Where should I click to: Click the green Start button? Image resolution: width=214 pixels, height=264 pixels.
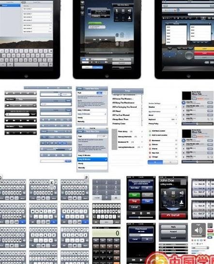134,195
